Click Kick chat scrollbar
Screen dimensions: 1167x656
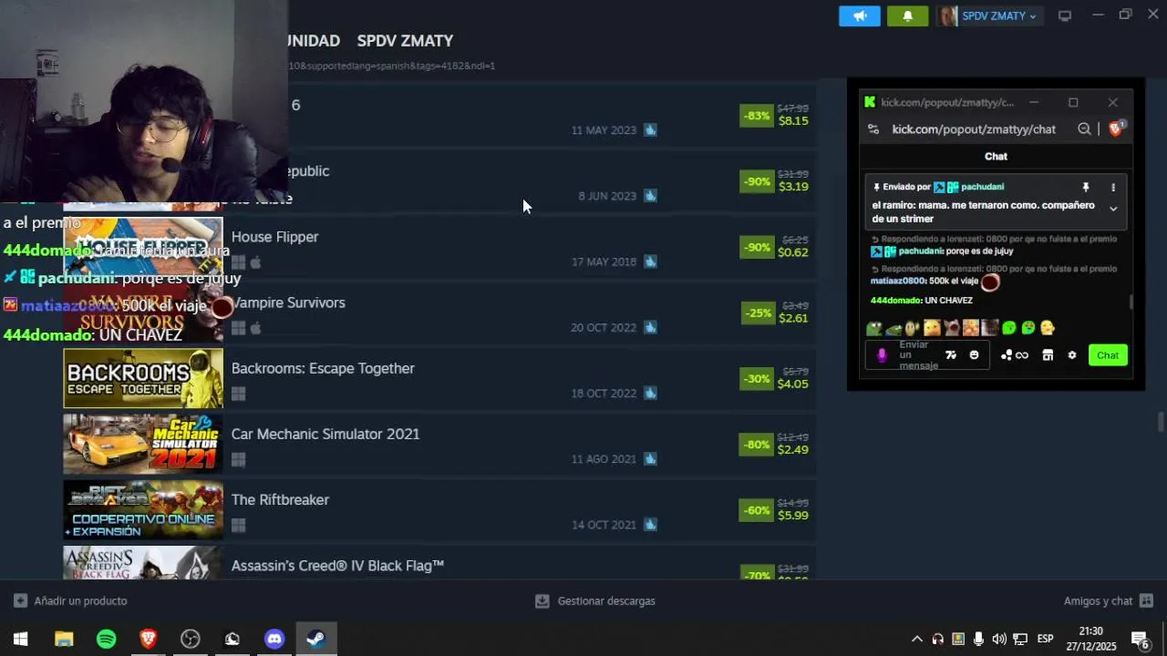point(1131,302)
